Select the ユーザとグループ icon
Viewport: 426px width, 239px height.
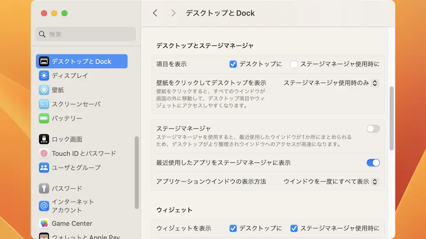[x=44, y=168]
